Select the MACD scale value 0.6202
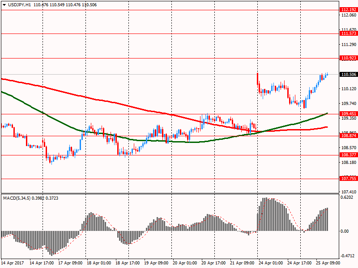The width and height of the screenshot is (358, 268). click(346, 197)
